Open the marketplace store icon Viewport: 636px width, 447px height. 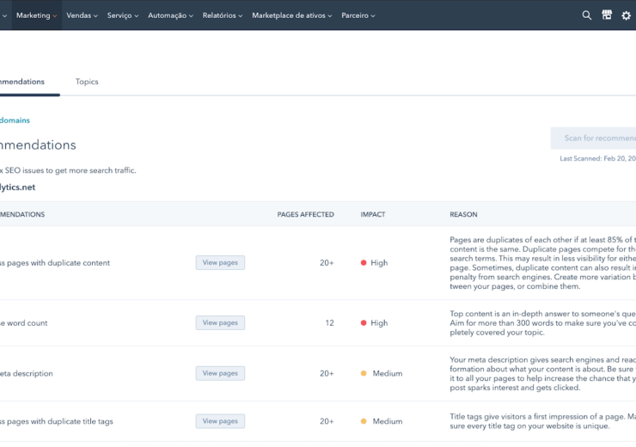click(x=607, y=15)
